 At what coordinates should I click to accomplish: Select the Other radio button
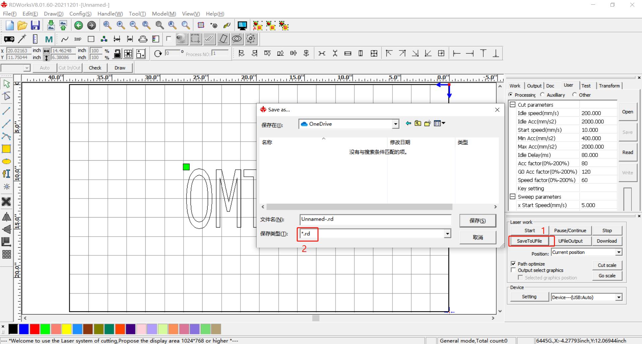pos(574,95)
